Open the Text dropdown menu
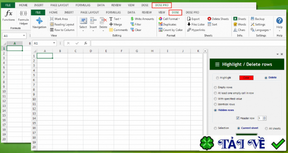The width and height of the screenshot is (288, 153). click(115, 19)
